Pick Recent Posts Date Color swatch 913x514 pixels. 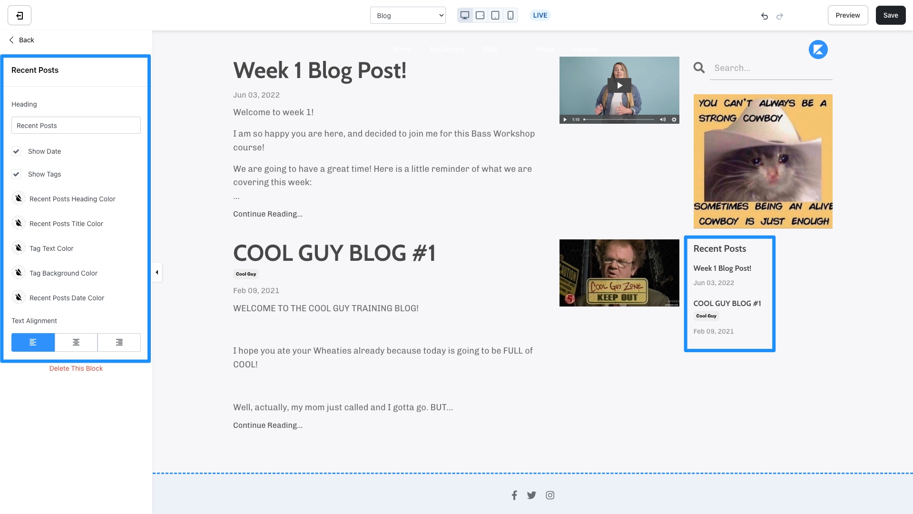19,297
